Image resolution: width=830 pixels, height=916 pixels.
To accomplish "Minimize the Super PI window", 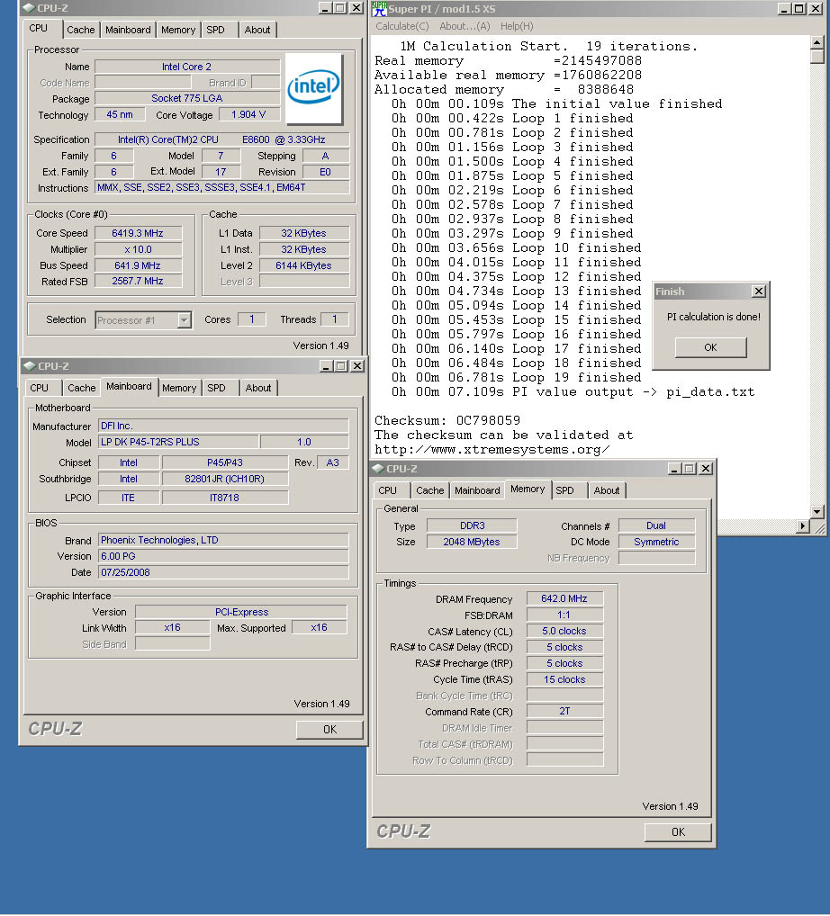I will pos(784,8).
